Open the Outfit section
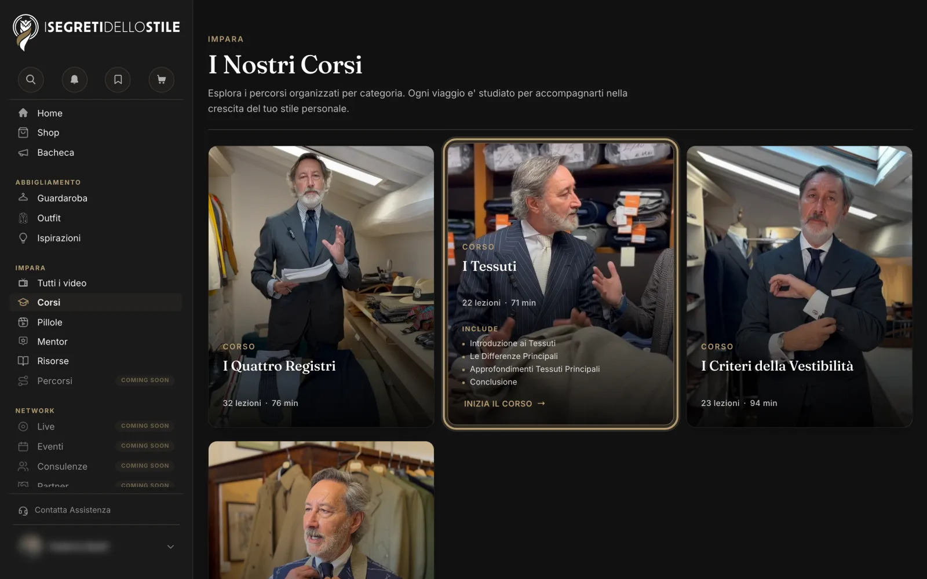This screenshot has width=927, height=579. (96, 218)
